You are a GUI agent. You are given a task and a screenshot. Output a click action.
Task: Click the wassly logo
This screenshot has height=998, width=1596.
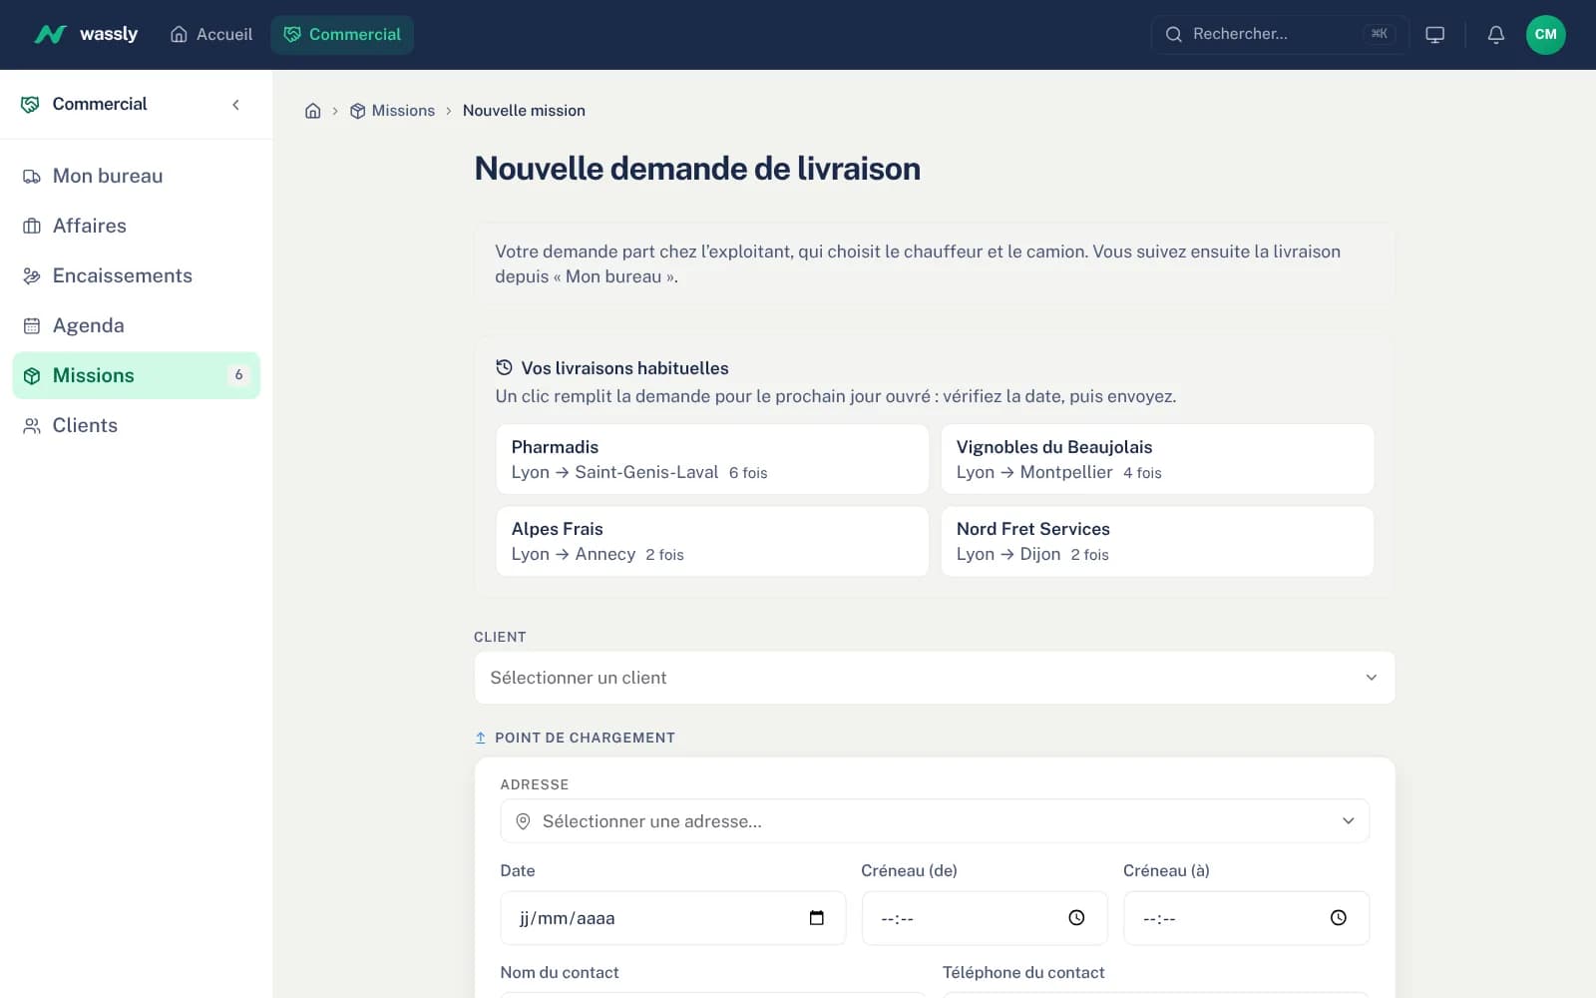tap(86, 34)
